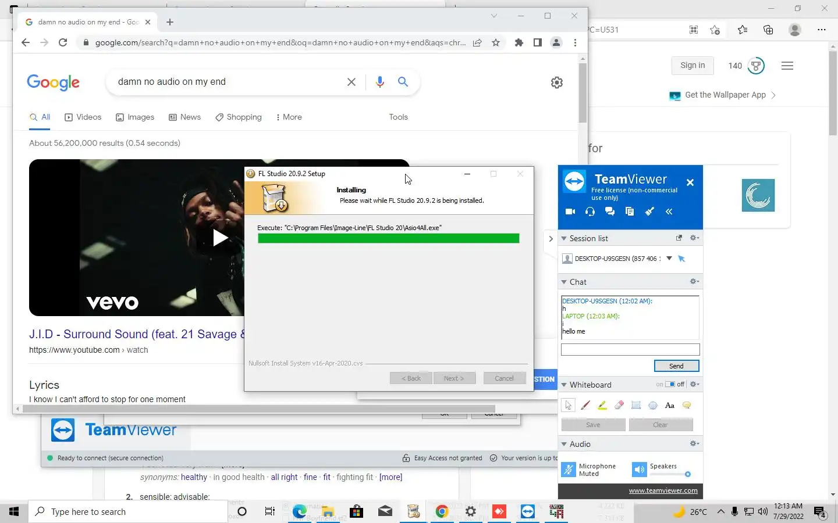Click the Google search magnifier button
The height and width of the screenshot is (523, 838).
pos(403,82)
